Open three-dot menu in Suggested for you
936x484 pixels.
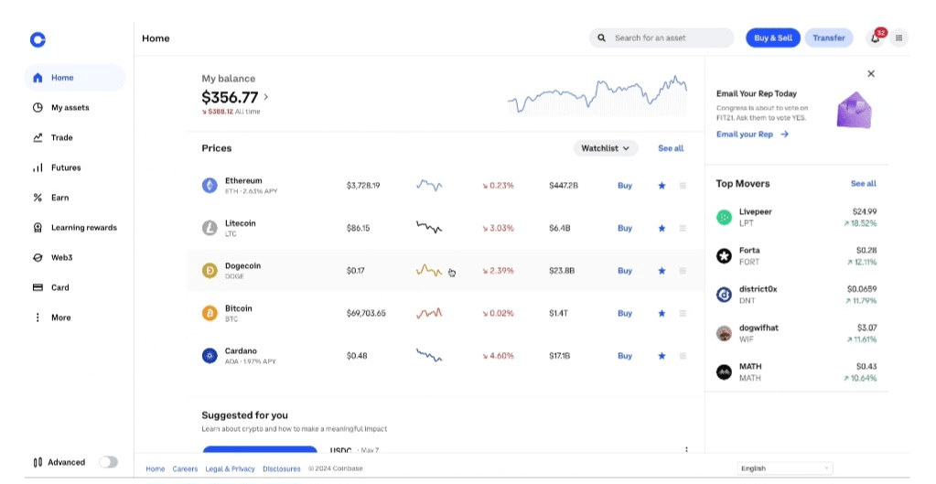pos(686,449)
